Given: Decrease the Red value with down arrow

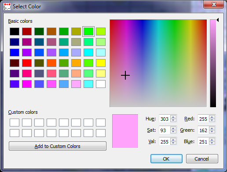Looking at the screenshot, I should (212, 120).
